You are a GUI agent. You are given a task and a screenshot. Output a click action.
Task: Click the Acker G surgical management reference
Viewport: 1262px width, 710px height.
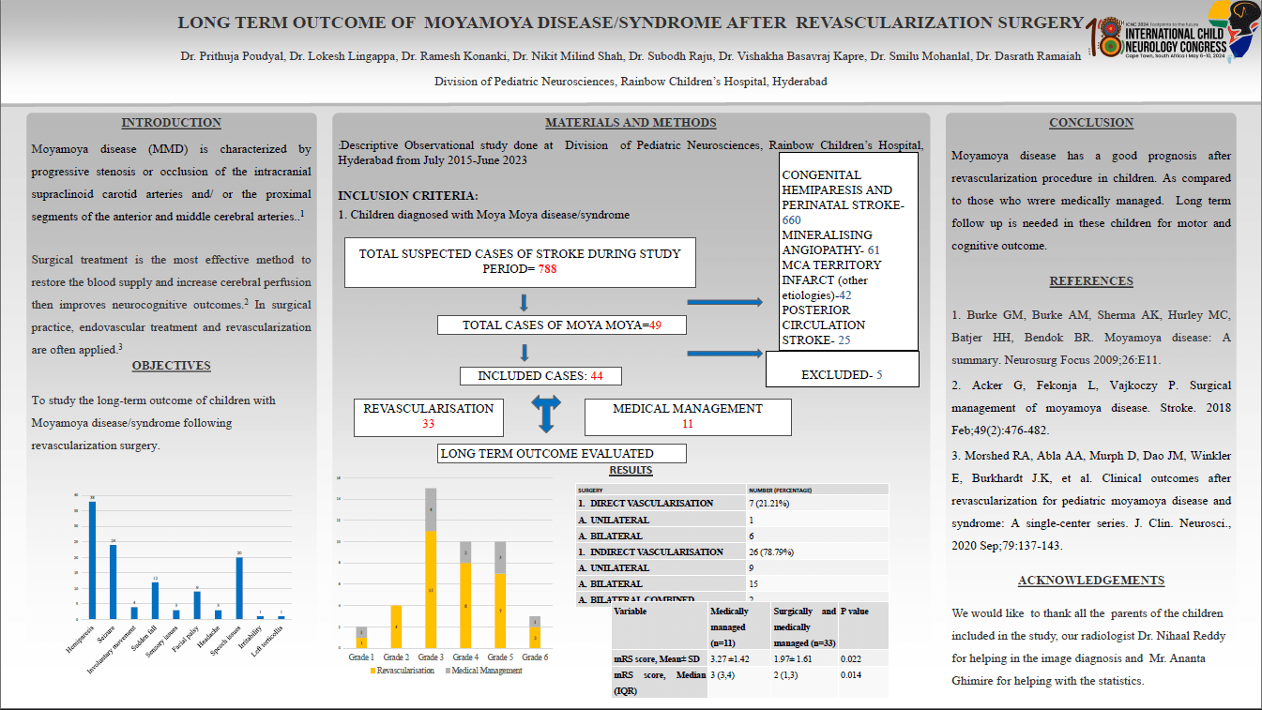(1091, 408)
